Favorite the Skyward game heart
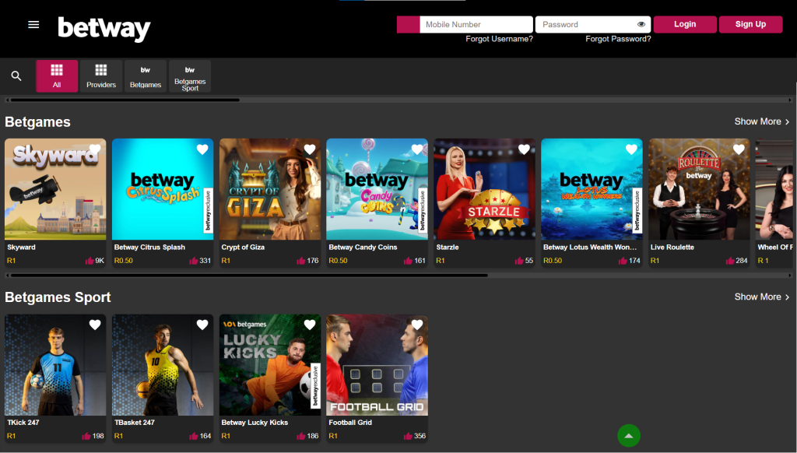The height and width of the screenshot is (453, 797). click(x=95, y=149)
